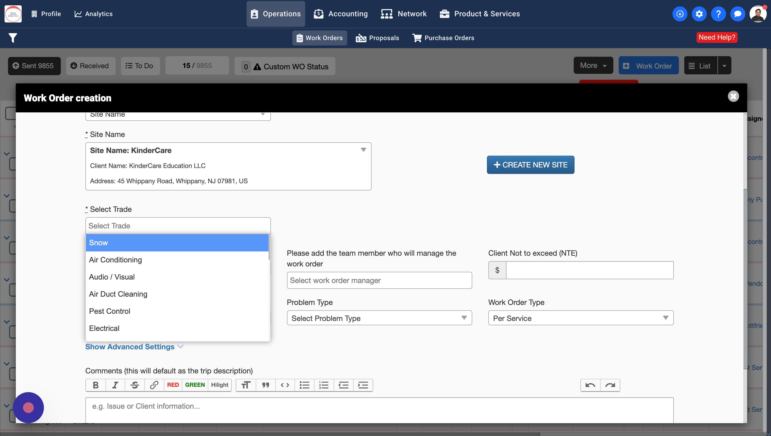771x436 pixels.
Task: Open the Proposals tab
Action: [x=377, y=38]
